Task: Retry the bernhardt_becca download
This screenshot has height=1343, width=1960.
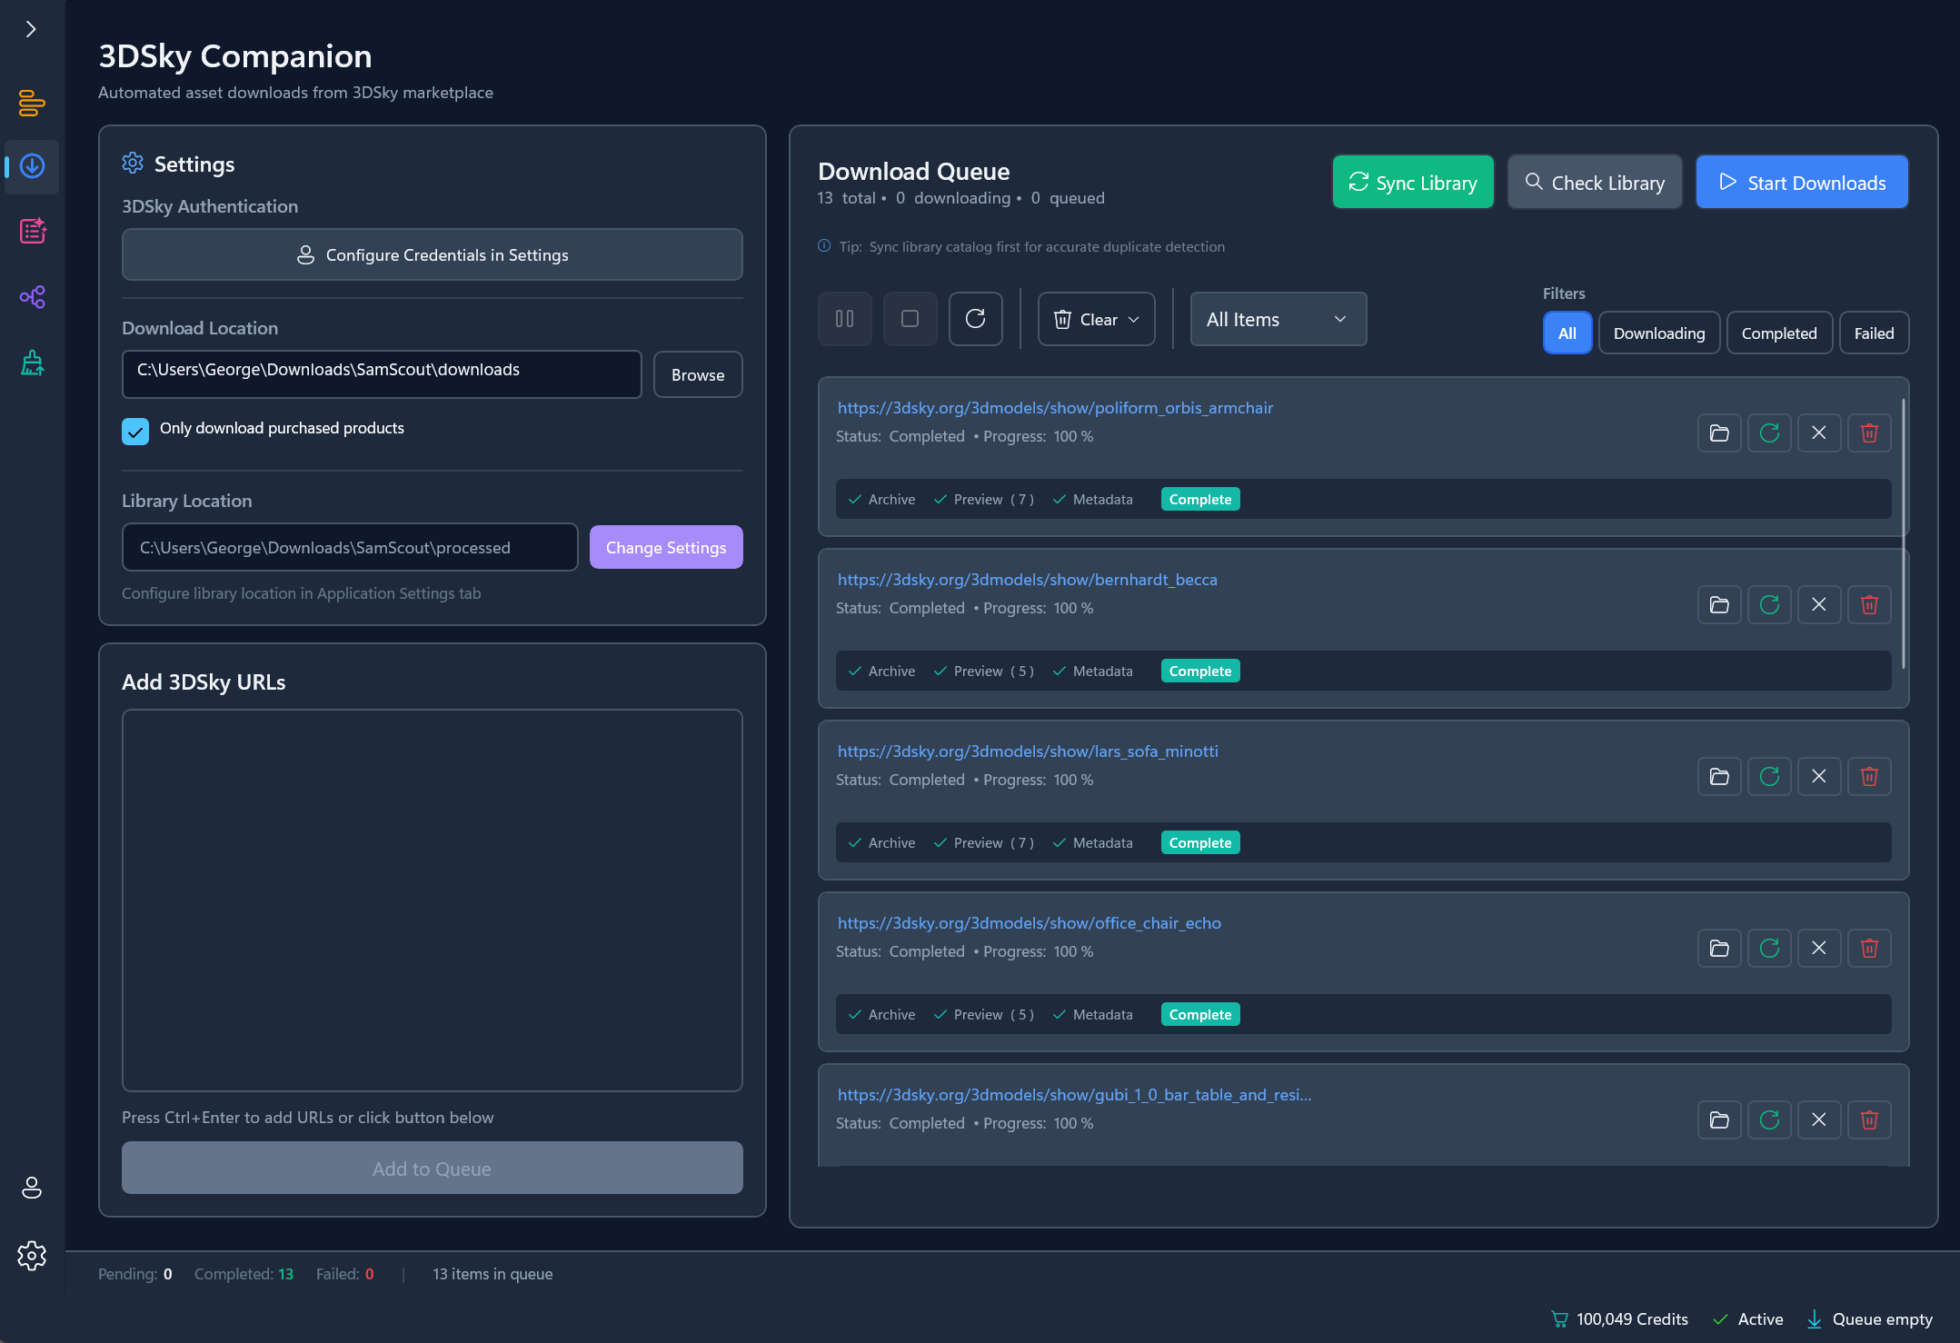Action: click(1768, 604)
